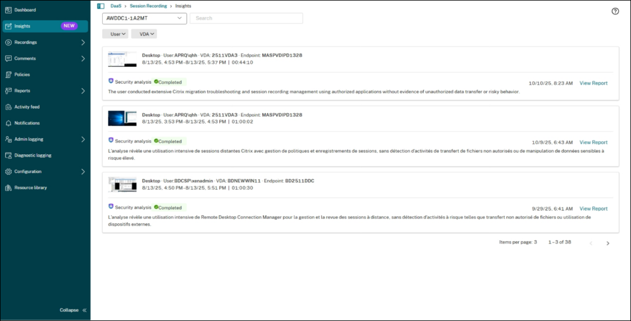Image resolution: width=631 pixels, height=321 pixels.
Task: Open thumbnail of 4:53 PM APRQ\qhh recording
Action: (x=122, y=59)
